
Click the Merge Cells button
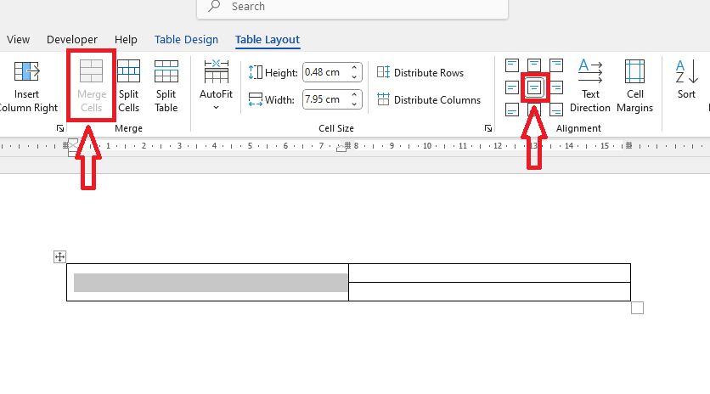pyautogui.click(x=91, y=85)
